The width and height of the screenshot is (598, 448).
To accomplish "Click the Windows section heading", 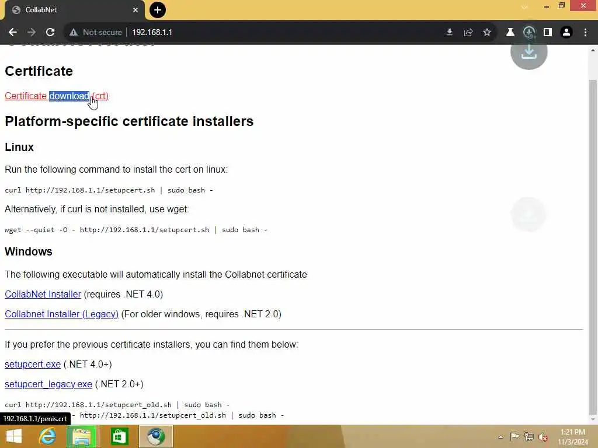I will (x=28, y=251).
